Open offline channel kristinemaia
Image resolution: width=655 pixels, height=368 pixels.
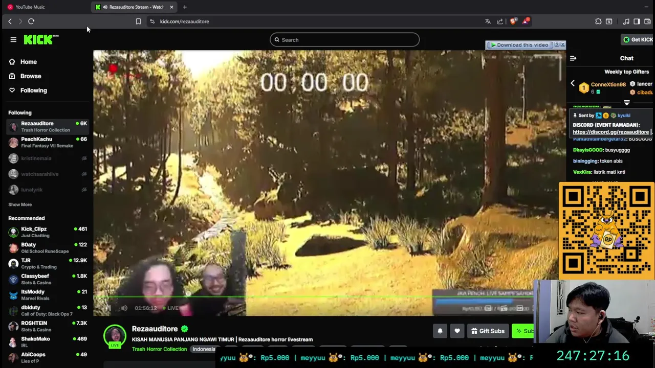tap(47, 158)
